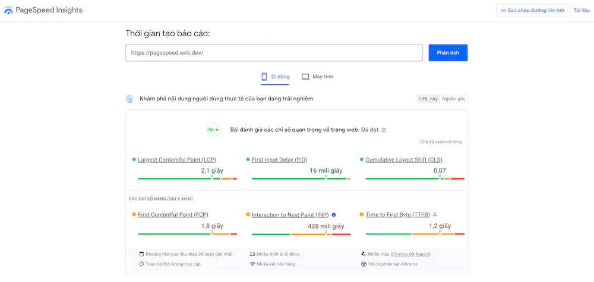Click the Chrome icon for Tất cả phiên bản Chrome
The width and height of the screenshot is (594, 282).
[364, 264]
